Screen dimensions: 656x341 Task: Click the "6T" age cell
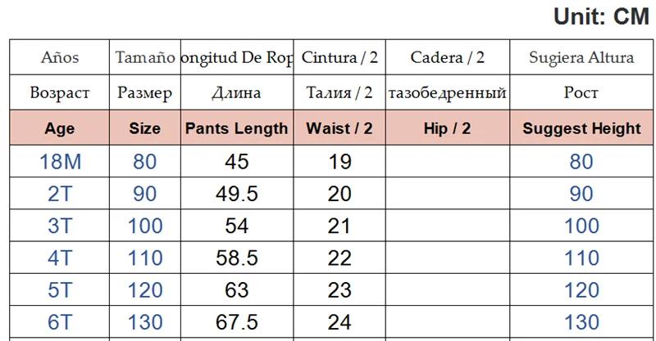pos(60,322)
